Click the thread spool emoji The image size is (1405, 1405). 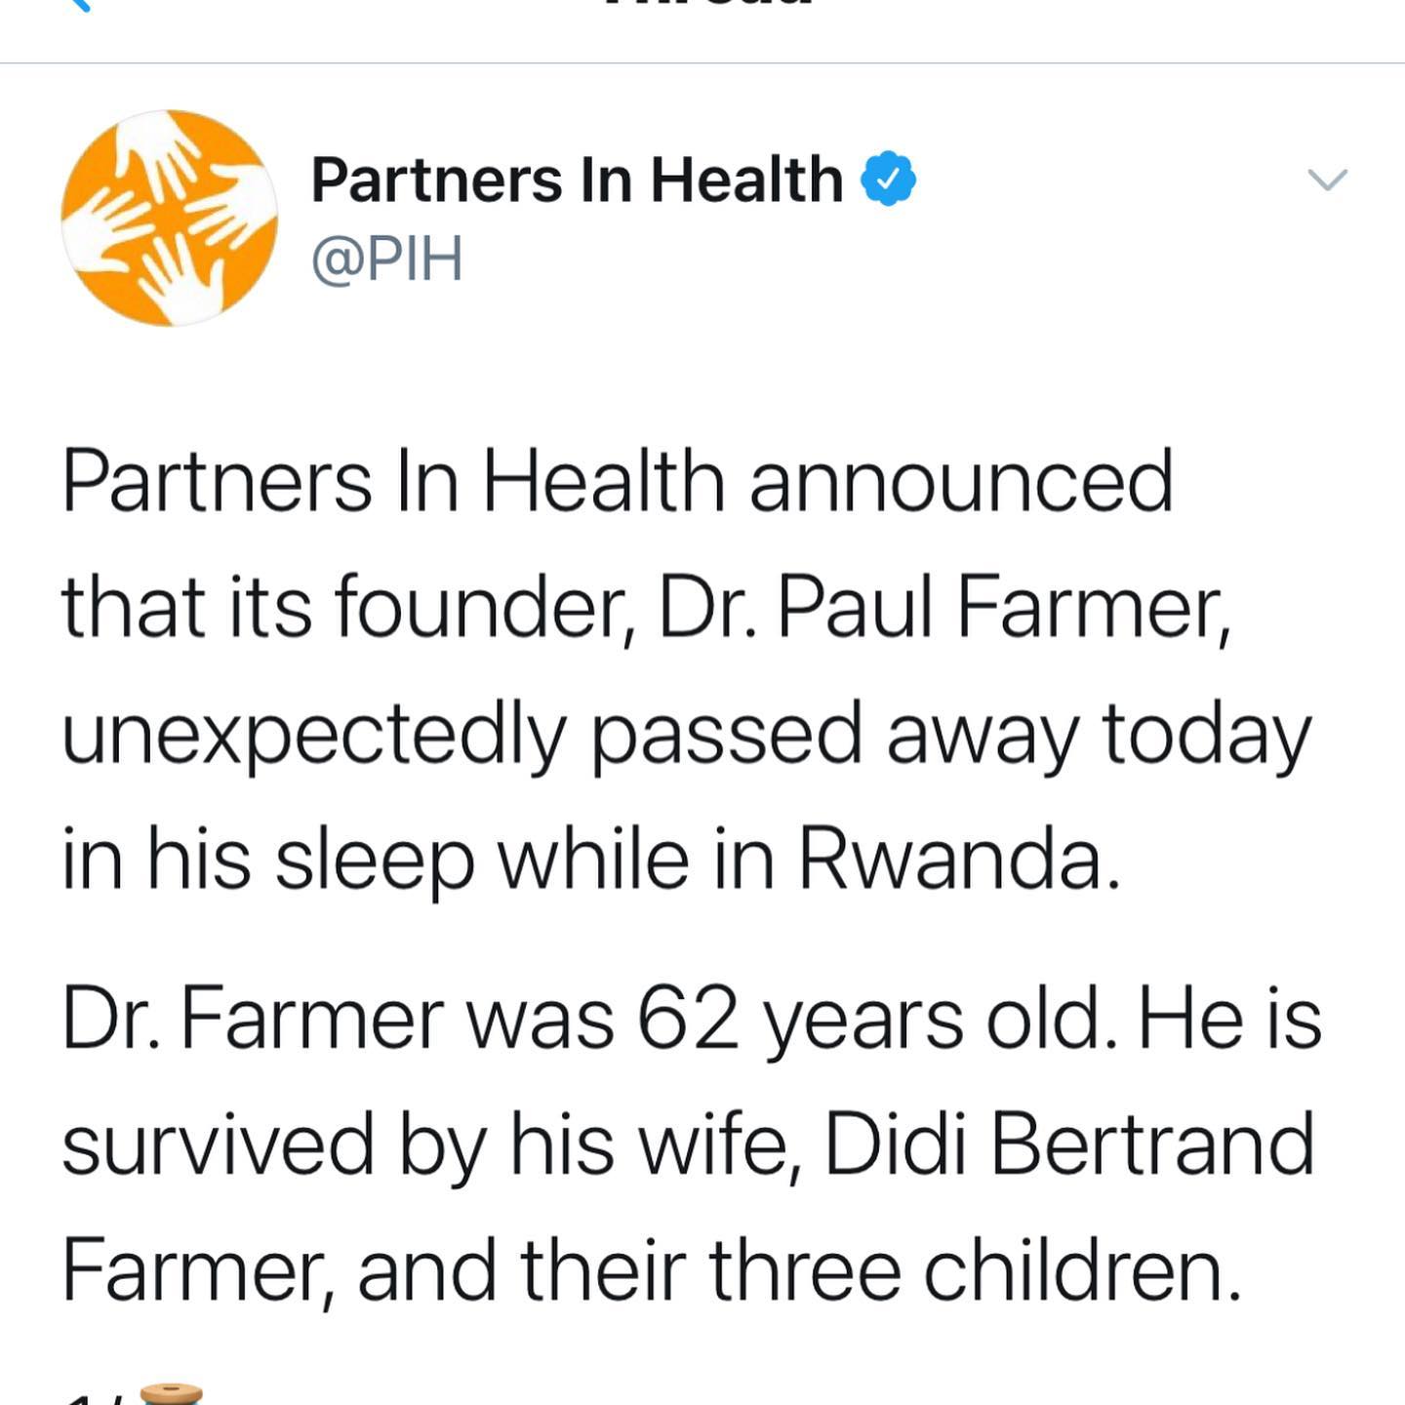point(172,1394)
